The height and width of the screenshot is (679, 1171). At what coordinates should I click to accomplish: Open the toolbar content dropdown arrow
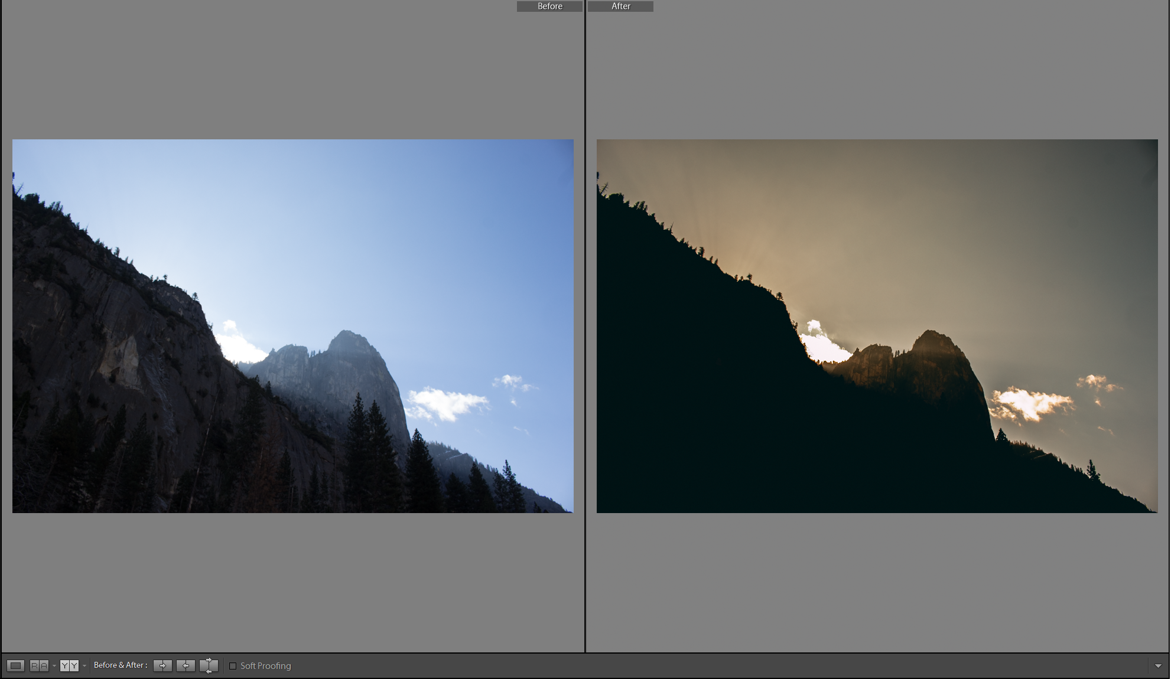[1158, 666]
